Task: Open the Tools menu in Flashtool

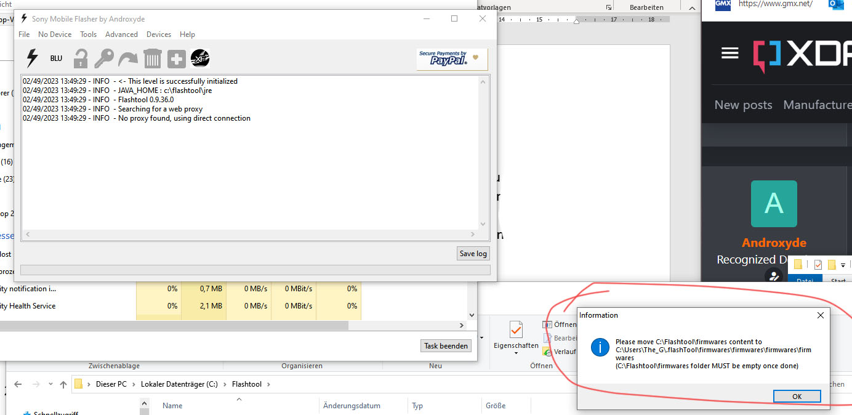Action: click(x=88, y=34)
